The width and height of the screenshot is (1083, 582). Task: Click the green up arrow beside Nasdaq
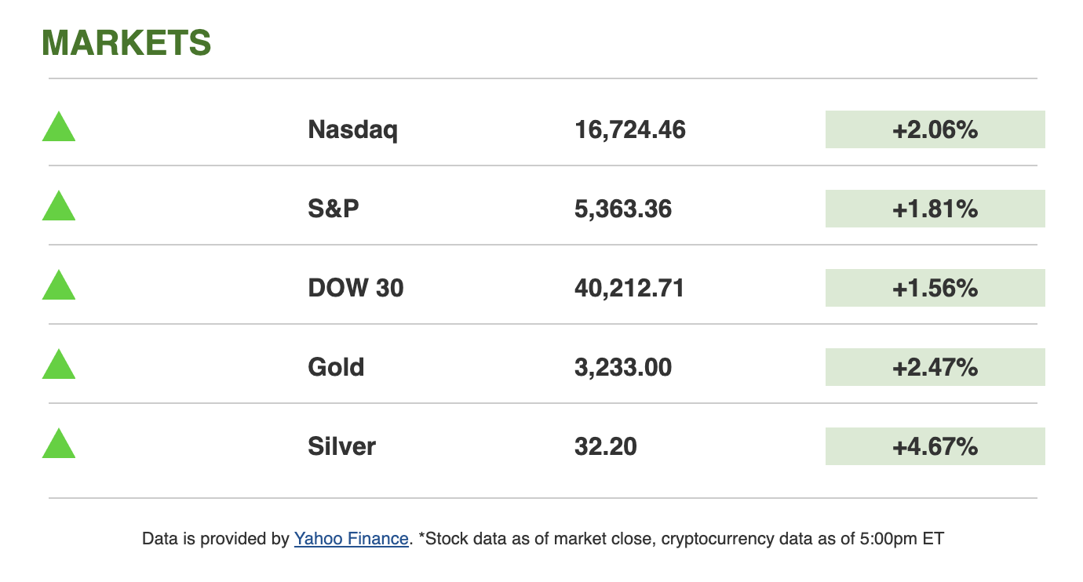(59, 128)
